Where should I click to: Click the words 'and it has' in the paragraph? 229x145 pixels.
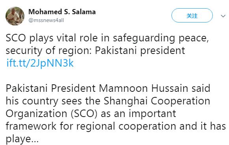[x=203, y=126]
